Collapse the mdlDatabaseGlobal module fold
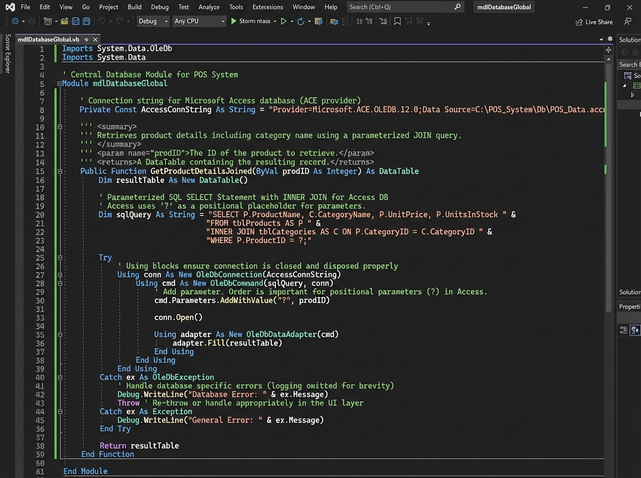The width and height of the screenshot is (641, 478). point(59,83)
